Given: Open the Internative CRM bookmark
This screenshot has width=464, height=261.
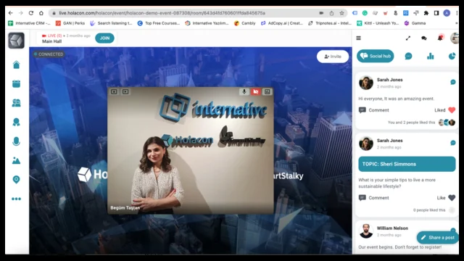Looking at the screenshot, I should (x=29, y=23).
